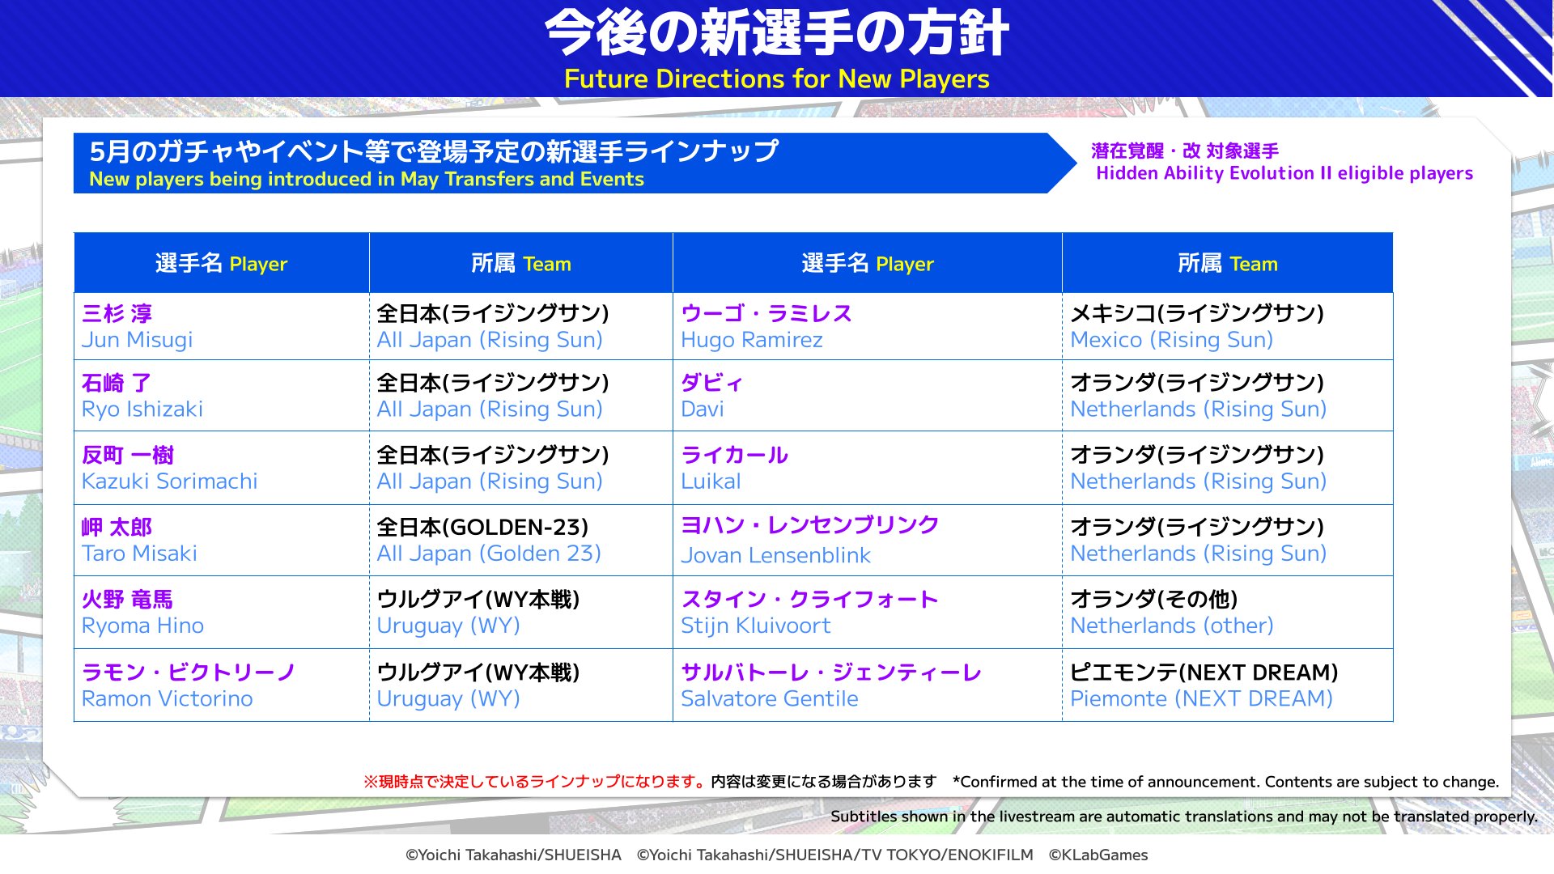The image size is (1554, 874).
Task: Select the Salvatore Gentile player cell
Action: tap(867, 685)
